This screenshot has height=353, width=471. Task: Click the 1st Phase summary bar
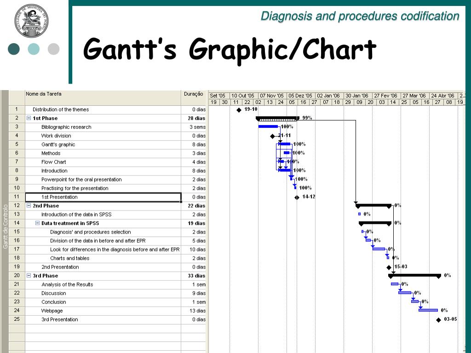pos(277,119)
